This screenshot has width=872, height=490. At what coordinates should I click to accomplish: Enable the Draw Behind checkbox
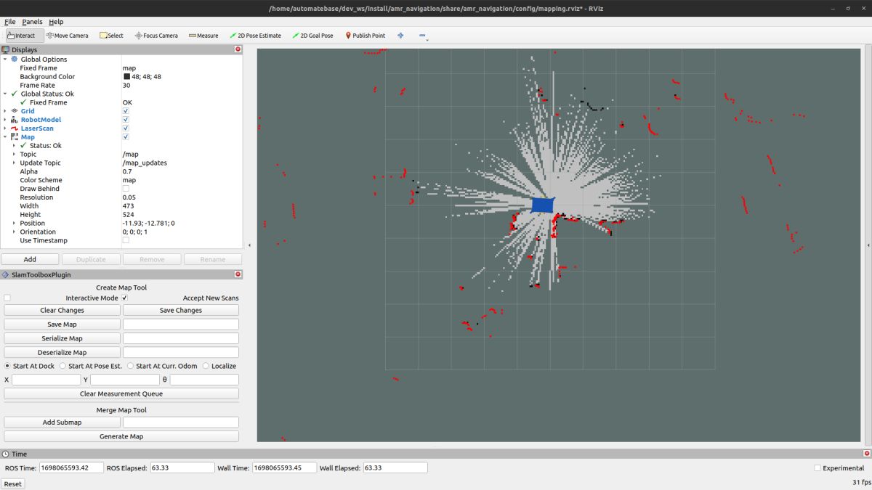(x=126, y=189)
